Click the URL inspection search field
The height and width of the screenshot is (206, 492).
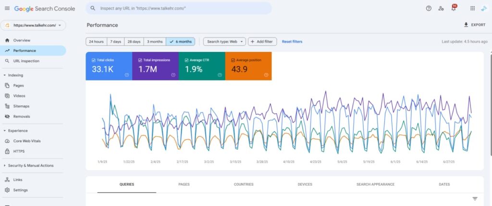click(x=179, y=9)
